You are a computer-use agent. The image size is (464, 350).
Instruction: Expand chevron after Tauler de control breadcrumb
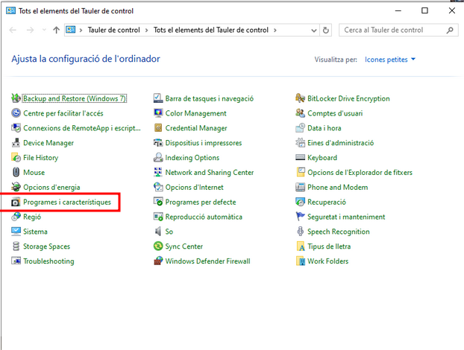point(147,31)
